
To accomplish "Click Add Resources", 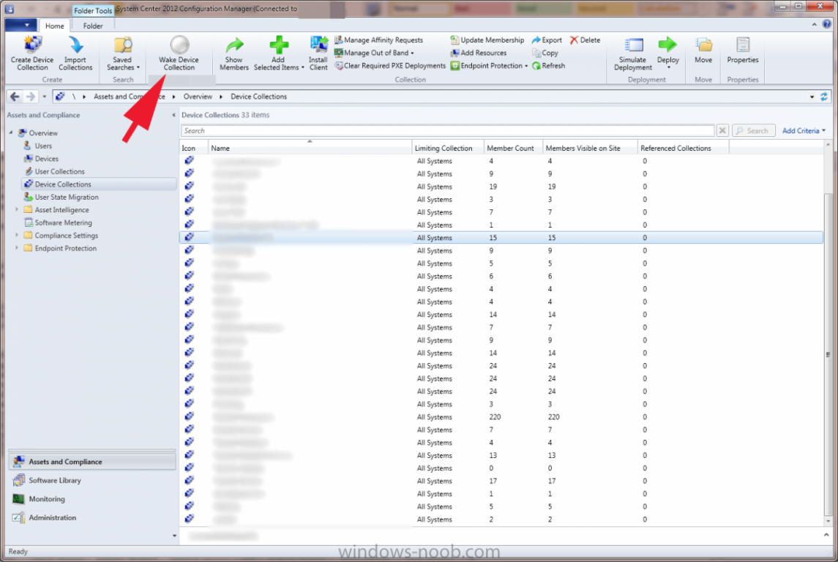I will (x=479, y=53).
